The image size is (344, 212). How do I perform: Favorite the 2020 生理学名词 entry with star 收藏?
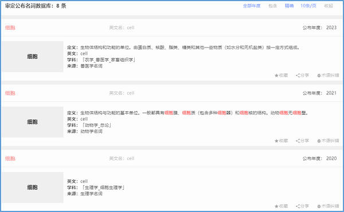[x=281, y=206]
